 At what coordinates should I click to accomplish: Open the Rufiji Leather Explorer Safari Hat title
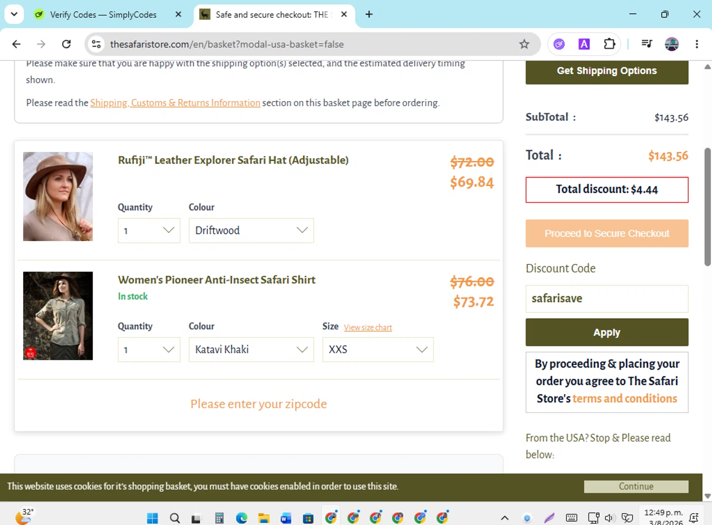233,160
